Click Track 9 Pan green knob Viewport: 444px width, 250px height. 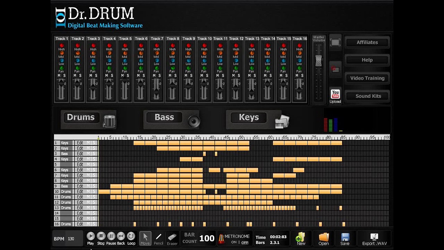pos(188,68)
